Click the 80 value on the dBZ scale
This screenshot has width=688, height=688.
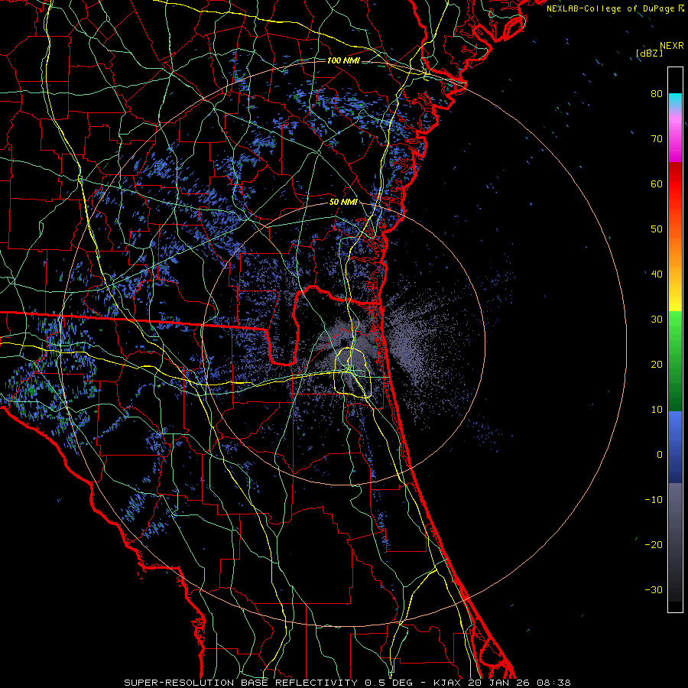click(x=657, y=94)
